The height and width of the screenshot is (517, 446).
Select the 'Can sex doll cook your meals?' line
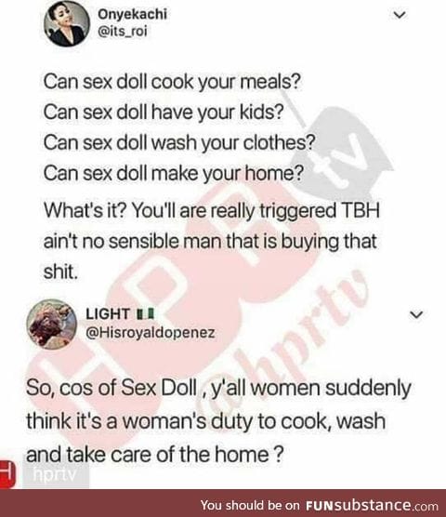coord(172,81)
